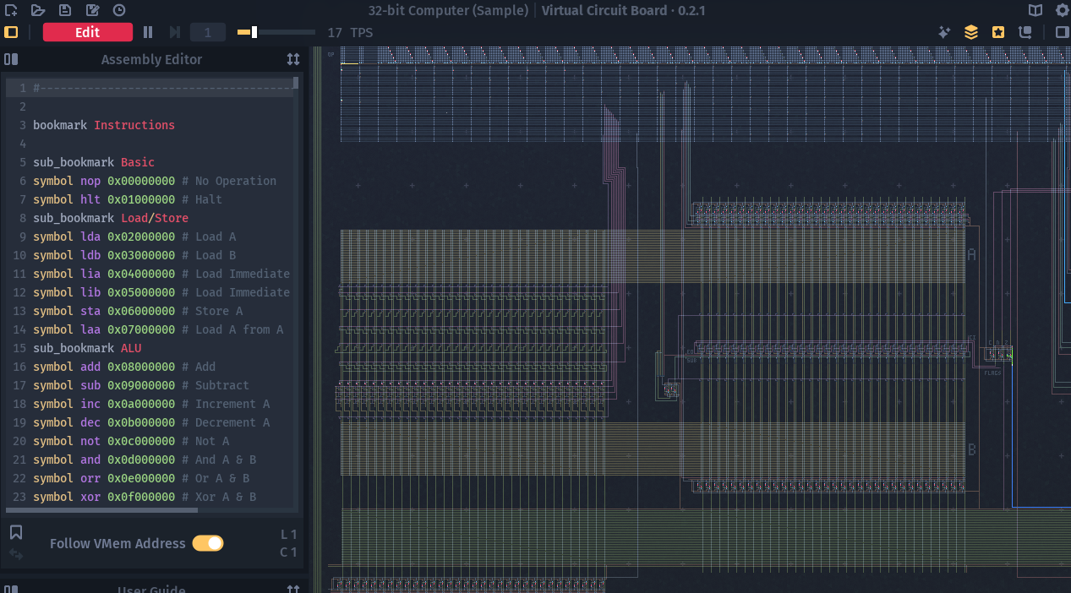The width and height of the screenshot is (1071, 593).
Task: Open settings with the gear icon
Action: pyautogui.click(x=1062, y=10)
